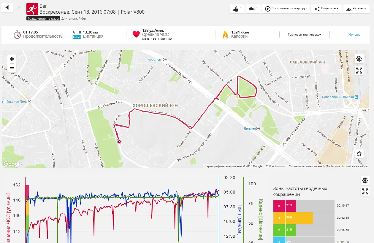This screenshot has width=374, height=243.
Task: Open Читатели followers button
Action: 356,9
